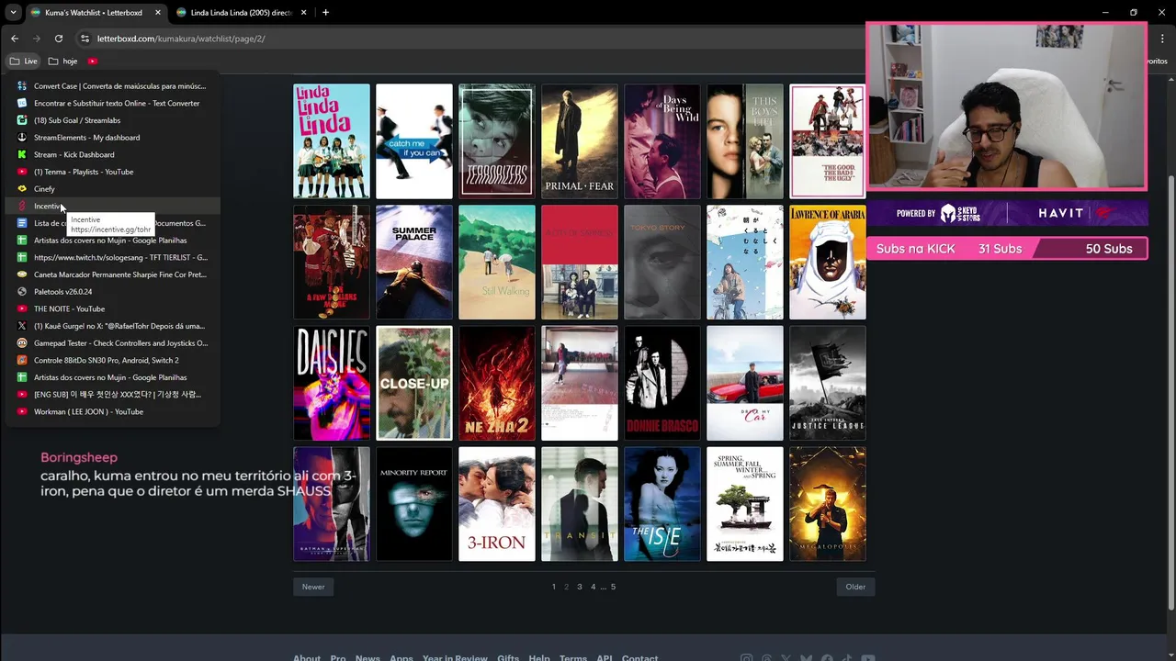1176x661 pixels.
Task: Open the Paletools v26.0.24 bookmark
Action: [112, 292]
